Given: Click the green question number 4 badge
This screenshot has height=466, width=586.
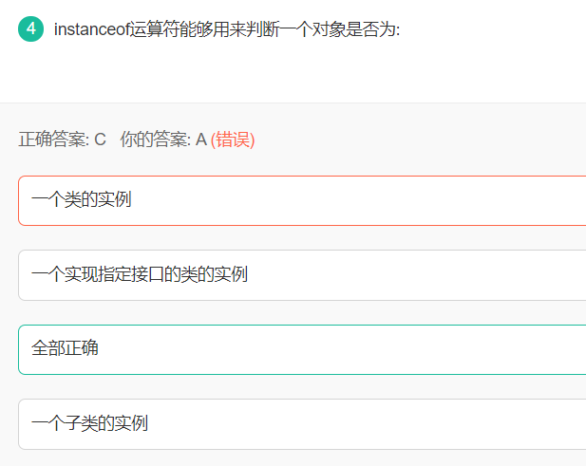Looking at the screenshot, I should point(30,29).
